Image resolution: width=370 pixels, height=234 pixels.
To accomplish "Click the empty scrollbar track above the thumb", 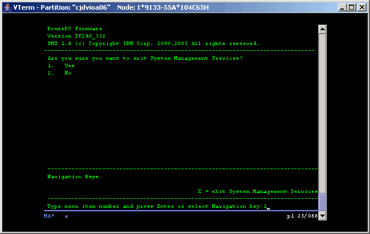I will (322, 114).
